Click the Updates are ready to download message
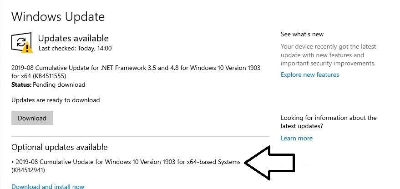The image size is (400, 189). click(x=56, y=100)
